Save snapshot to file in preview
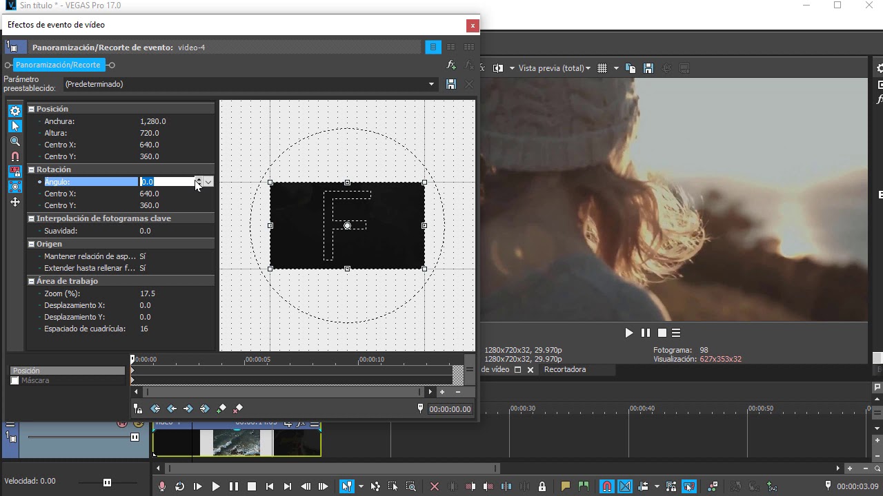This screenshot has width=883, height=496. tap(648, 68)
